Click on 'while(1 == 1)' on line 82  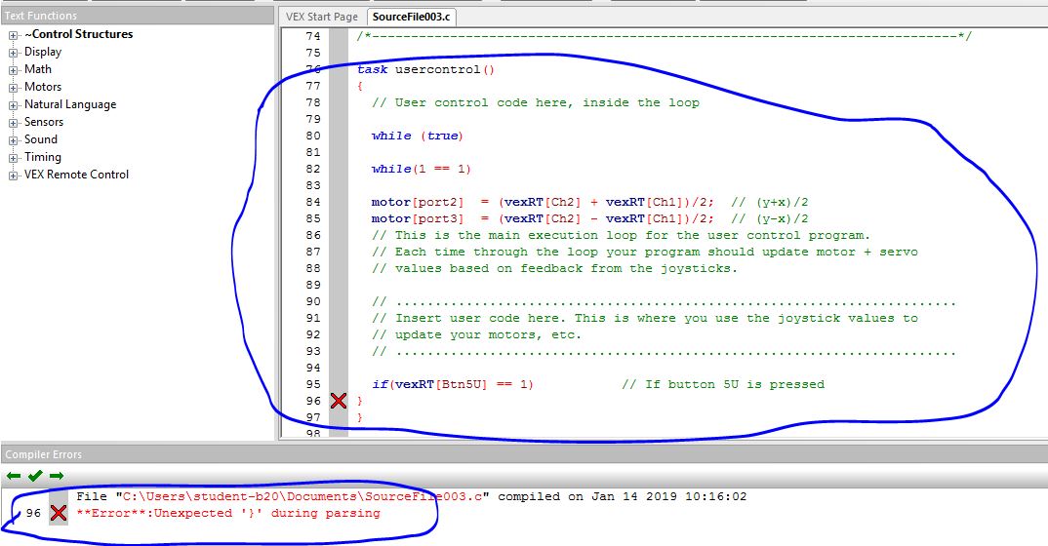tap(422, 169)
